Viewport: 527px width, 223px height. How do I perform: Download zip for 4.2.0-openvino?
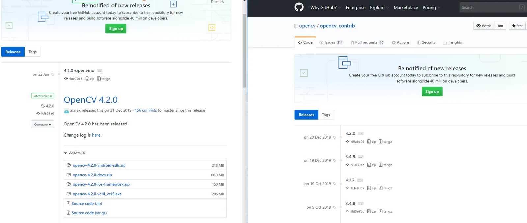click(90, 79)
